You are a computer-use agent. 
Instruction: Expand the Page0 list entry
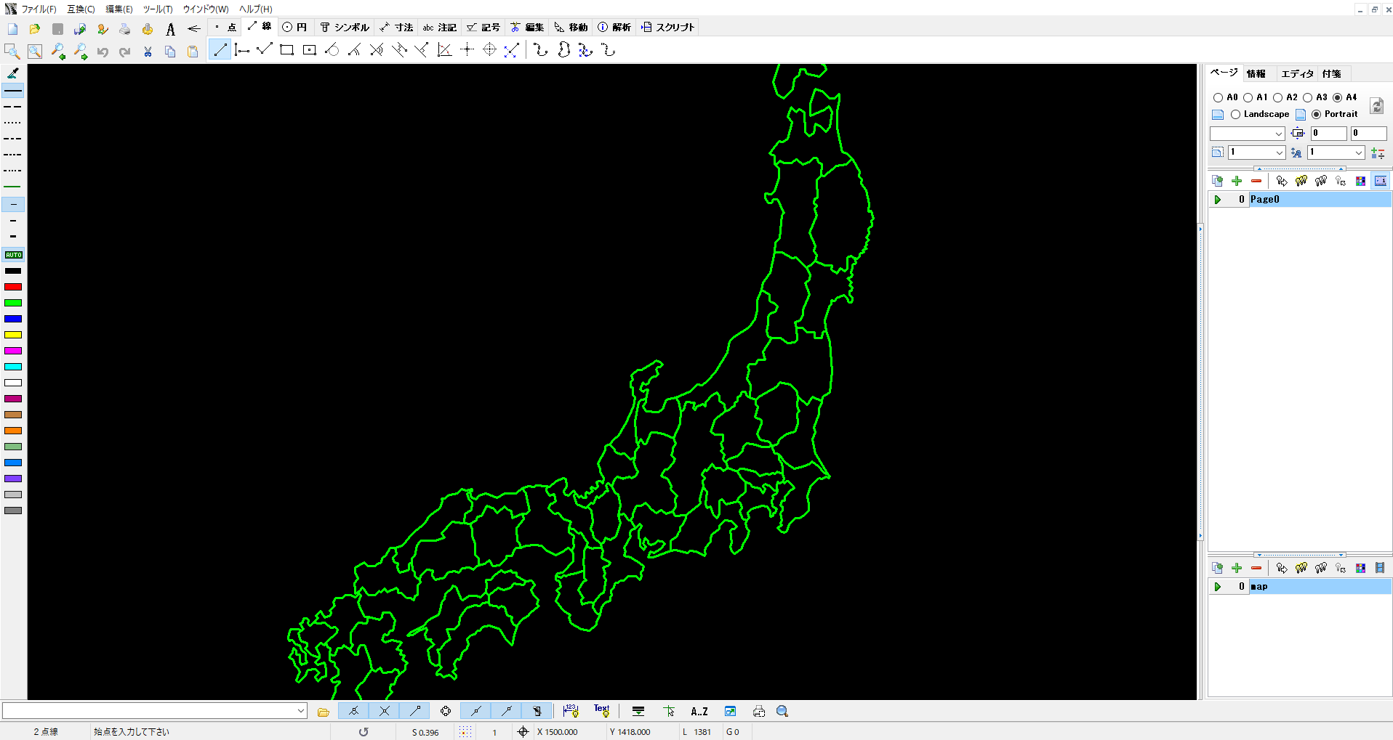pos(1218,199)
